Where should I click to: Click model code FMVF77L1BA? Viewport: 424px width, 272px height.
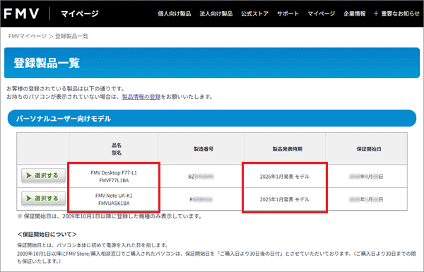click(114, 180)
